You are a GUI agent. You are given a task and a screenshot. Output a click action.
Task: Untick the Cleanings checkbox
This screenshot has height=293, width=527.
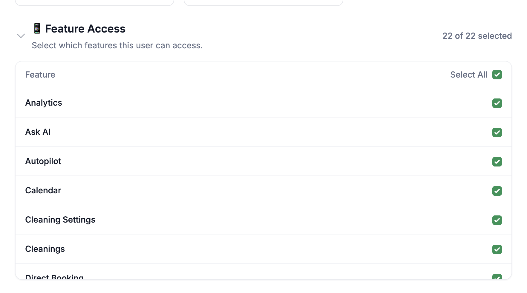tap(497, 249)
